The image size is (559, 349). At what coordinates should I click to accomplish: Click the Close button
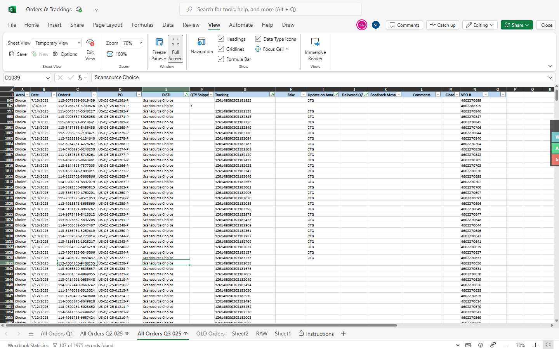[547, 25]
